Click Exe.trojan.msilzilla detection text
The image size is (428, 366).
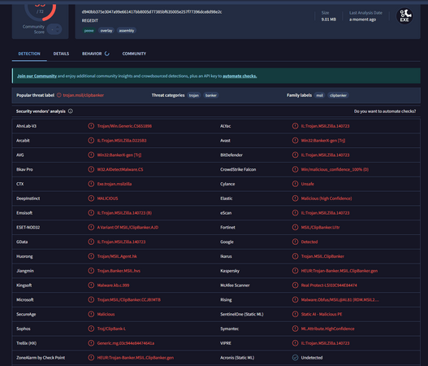(x=115, y=184)
